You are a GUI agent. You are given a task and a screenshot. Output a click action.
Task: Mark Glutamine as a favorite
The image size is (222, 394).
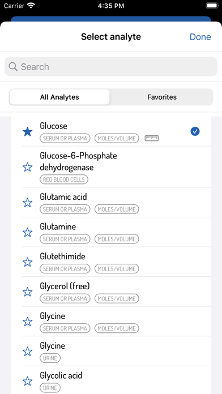[x=27, y=233]
